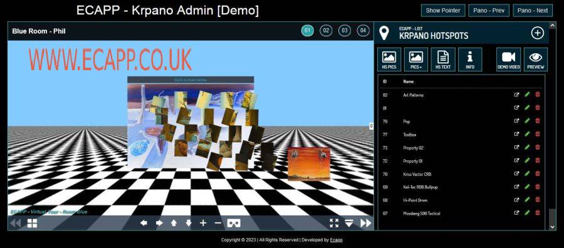Image resolution: width=564 pixels, height=248 pixels.
Task: Click the VR headset icon
Action: coord(234,223)
